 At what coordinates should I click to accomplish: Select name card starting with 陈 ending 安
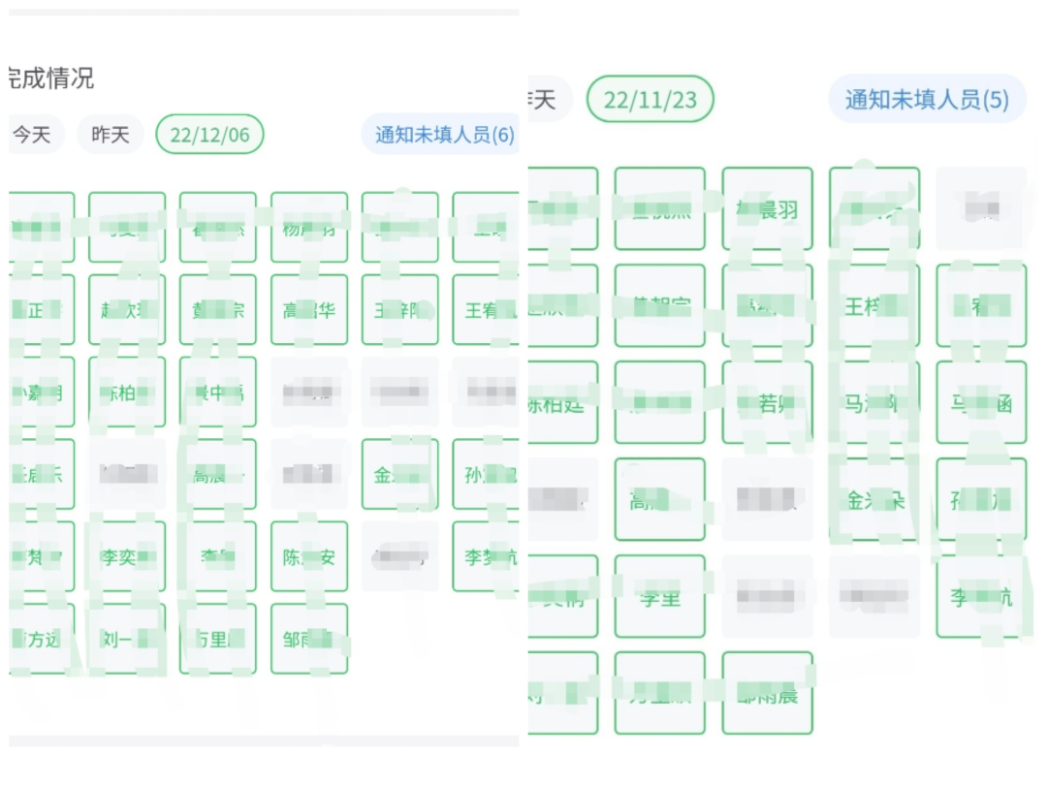309,556
